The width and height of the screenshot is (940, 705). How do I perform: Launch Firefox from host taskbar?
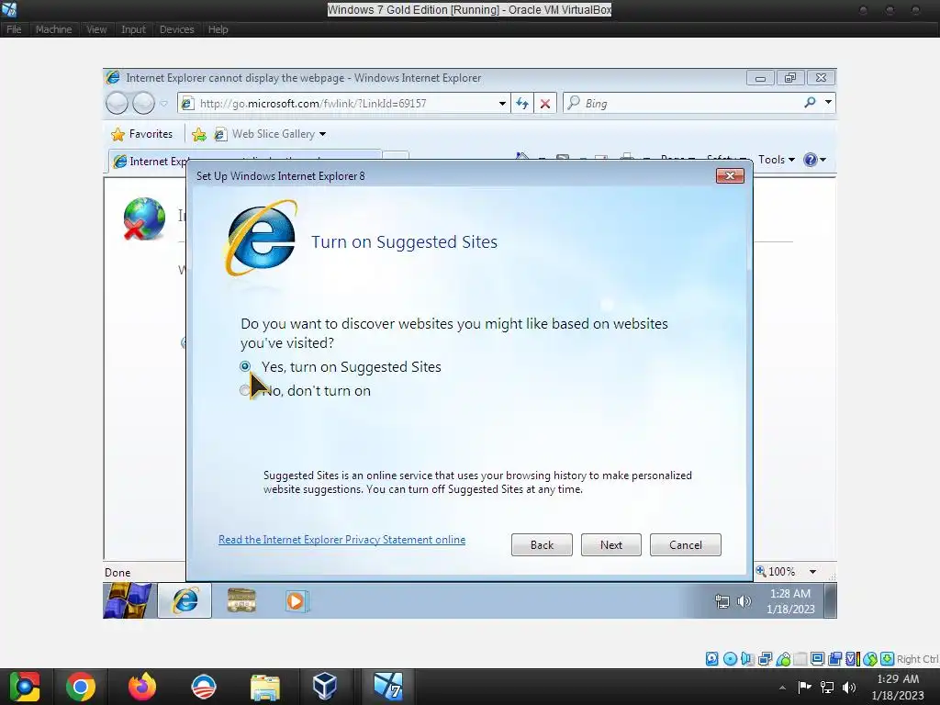142,687
